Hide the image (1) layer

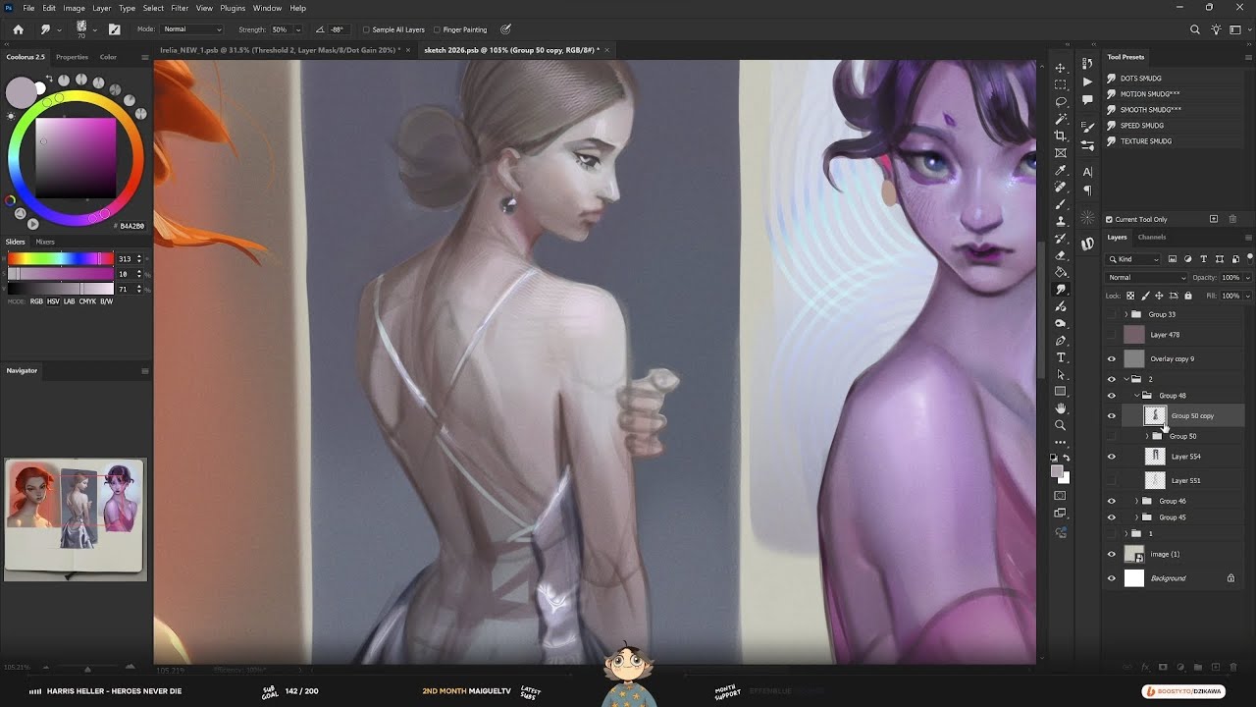(1112, 554)
